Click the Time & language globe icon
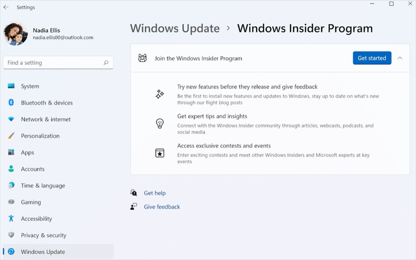This screenshot has width=416, height=260. point(11,185)
